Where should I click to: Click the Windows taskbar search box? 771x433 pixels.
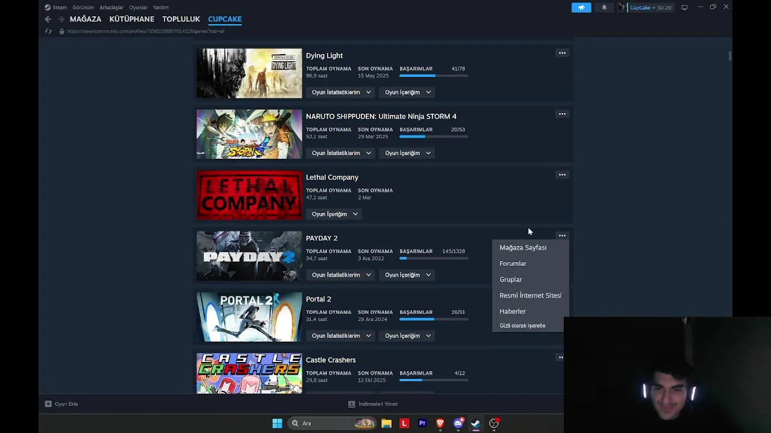332,423
